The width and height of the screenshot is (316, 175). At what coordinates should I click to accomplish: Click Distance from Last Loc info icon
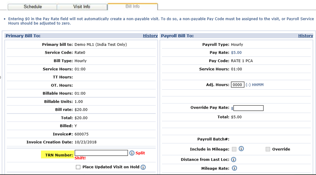233,160
